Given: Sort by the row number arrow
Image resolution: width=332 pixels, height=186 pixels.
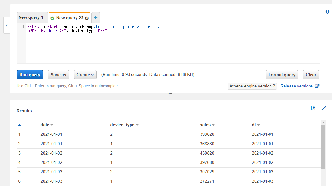Looking at the screenshot, I should click(x=19, y=125).
